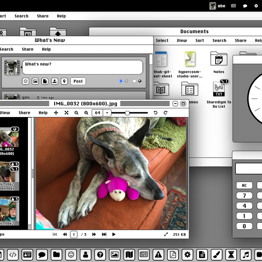Image resolution: width=262 pixels, height=262 pixels.
Task: Select the public globe audience radio button
Action: click(134, 81)
